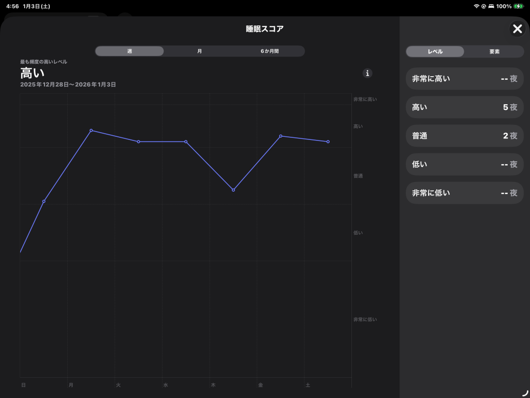Open the info button above the chart
Viewport: 530px width, 398px height.
point(367,73)
